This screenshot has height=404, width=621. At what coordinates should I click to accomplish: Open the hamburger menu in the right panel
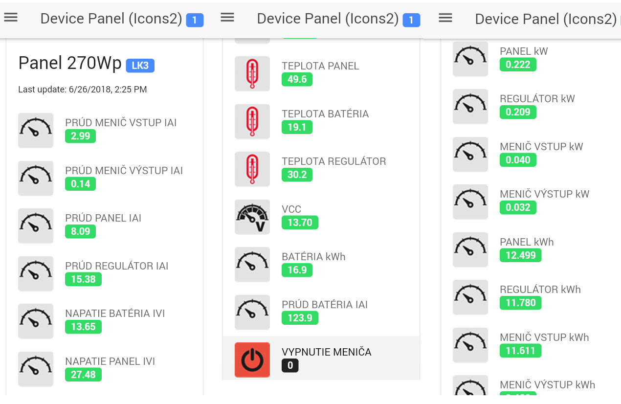(445, 18)
